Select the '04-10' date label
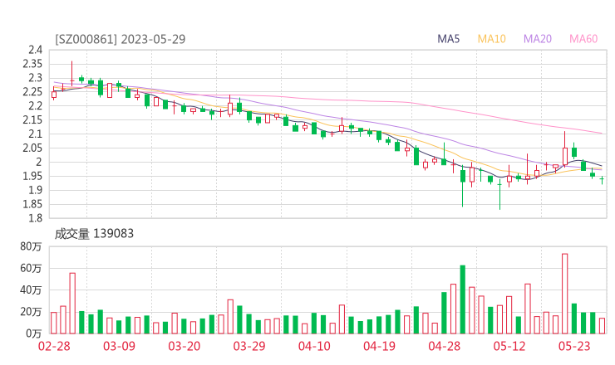This screenshot has width=615, height=365. pyautogui.click(x=314, y=346)
